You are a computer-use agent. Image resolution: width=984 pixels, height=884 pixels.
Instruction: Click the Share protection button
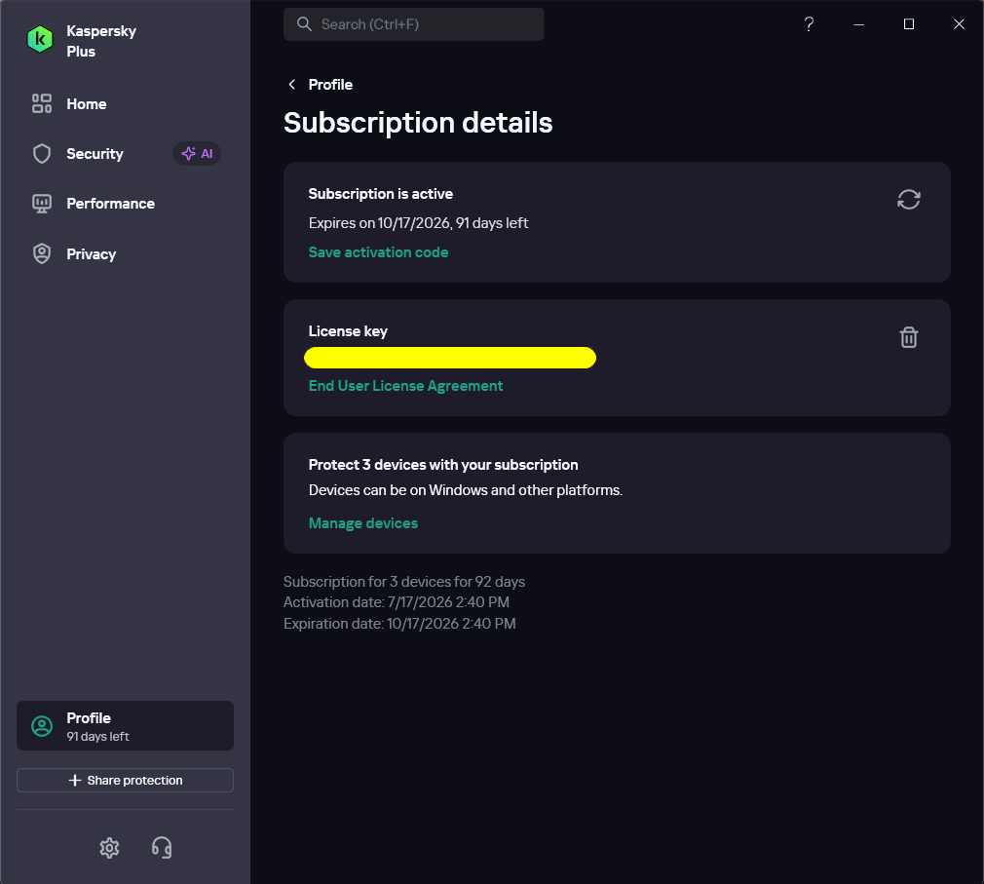[125, 781]
